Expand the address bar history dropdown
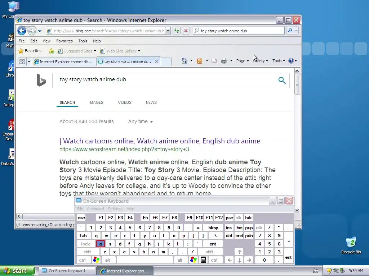This screenshot has height=276, width=369. coord(168,31)
